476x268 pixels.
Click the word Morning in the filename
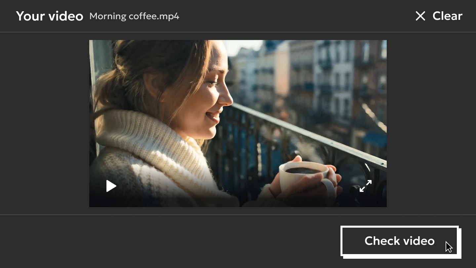pos(108,16)
